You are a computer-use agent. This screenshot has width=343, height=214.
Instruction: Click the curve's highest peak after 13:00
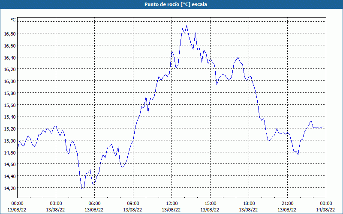click(187, 26)
